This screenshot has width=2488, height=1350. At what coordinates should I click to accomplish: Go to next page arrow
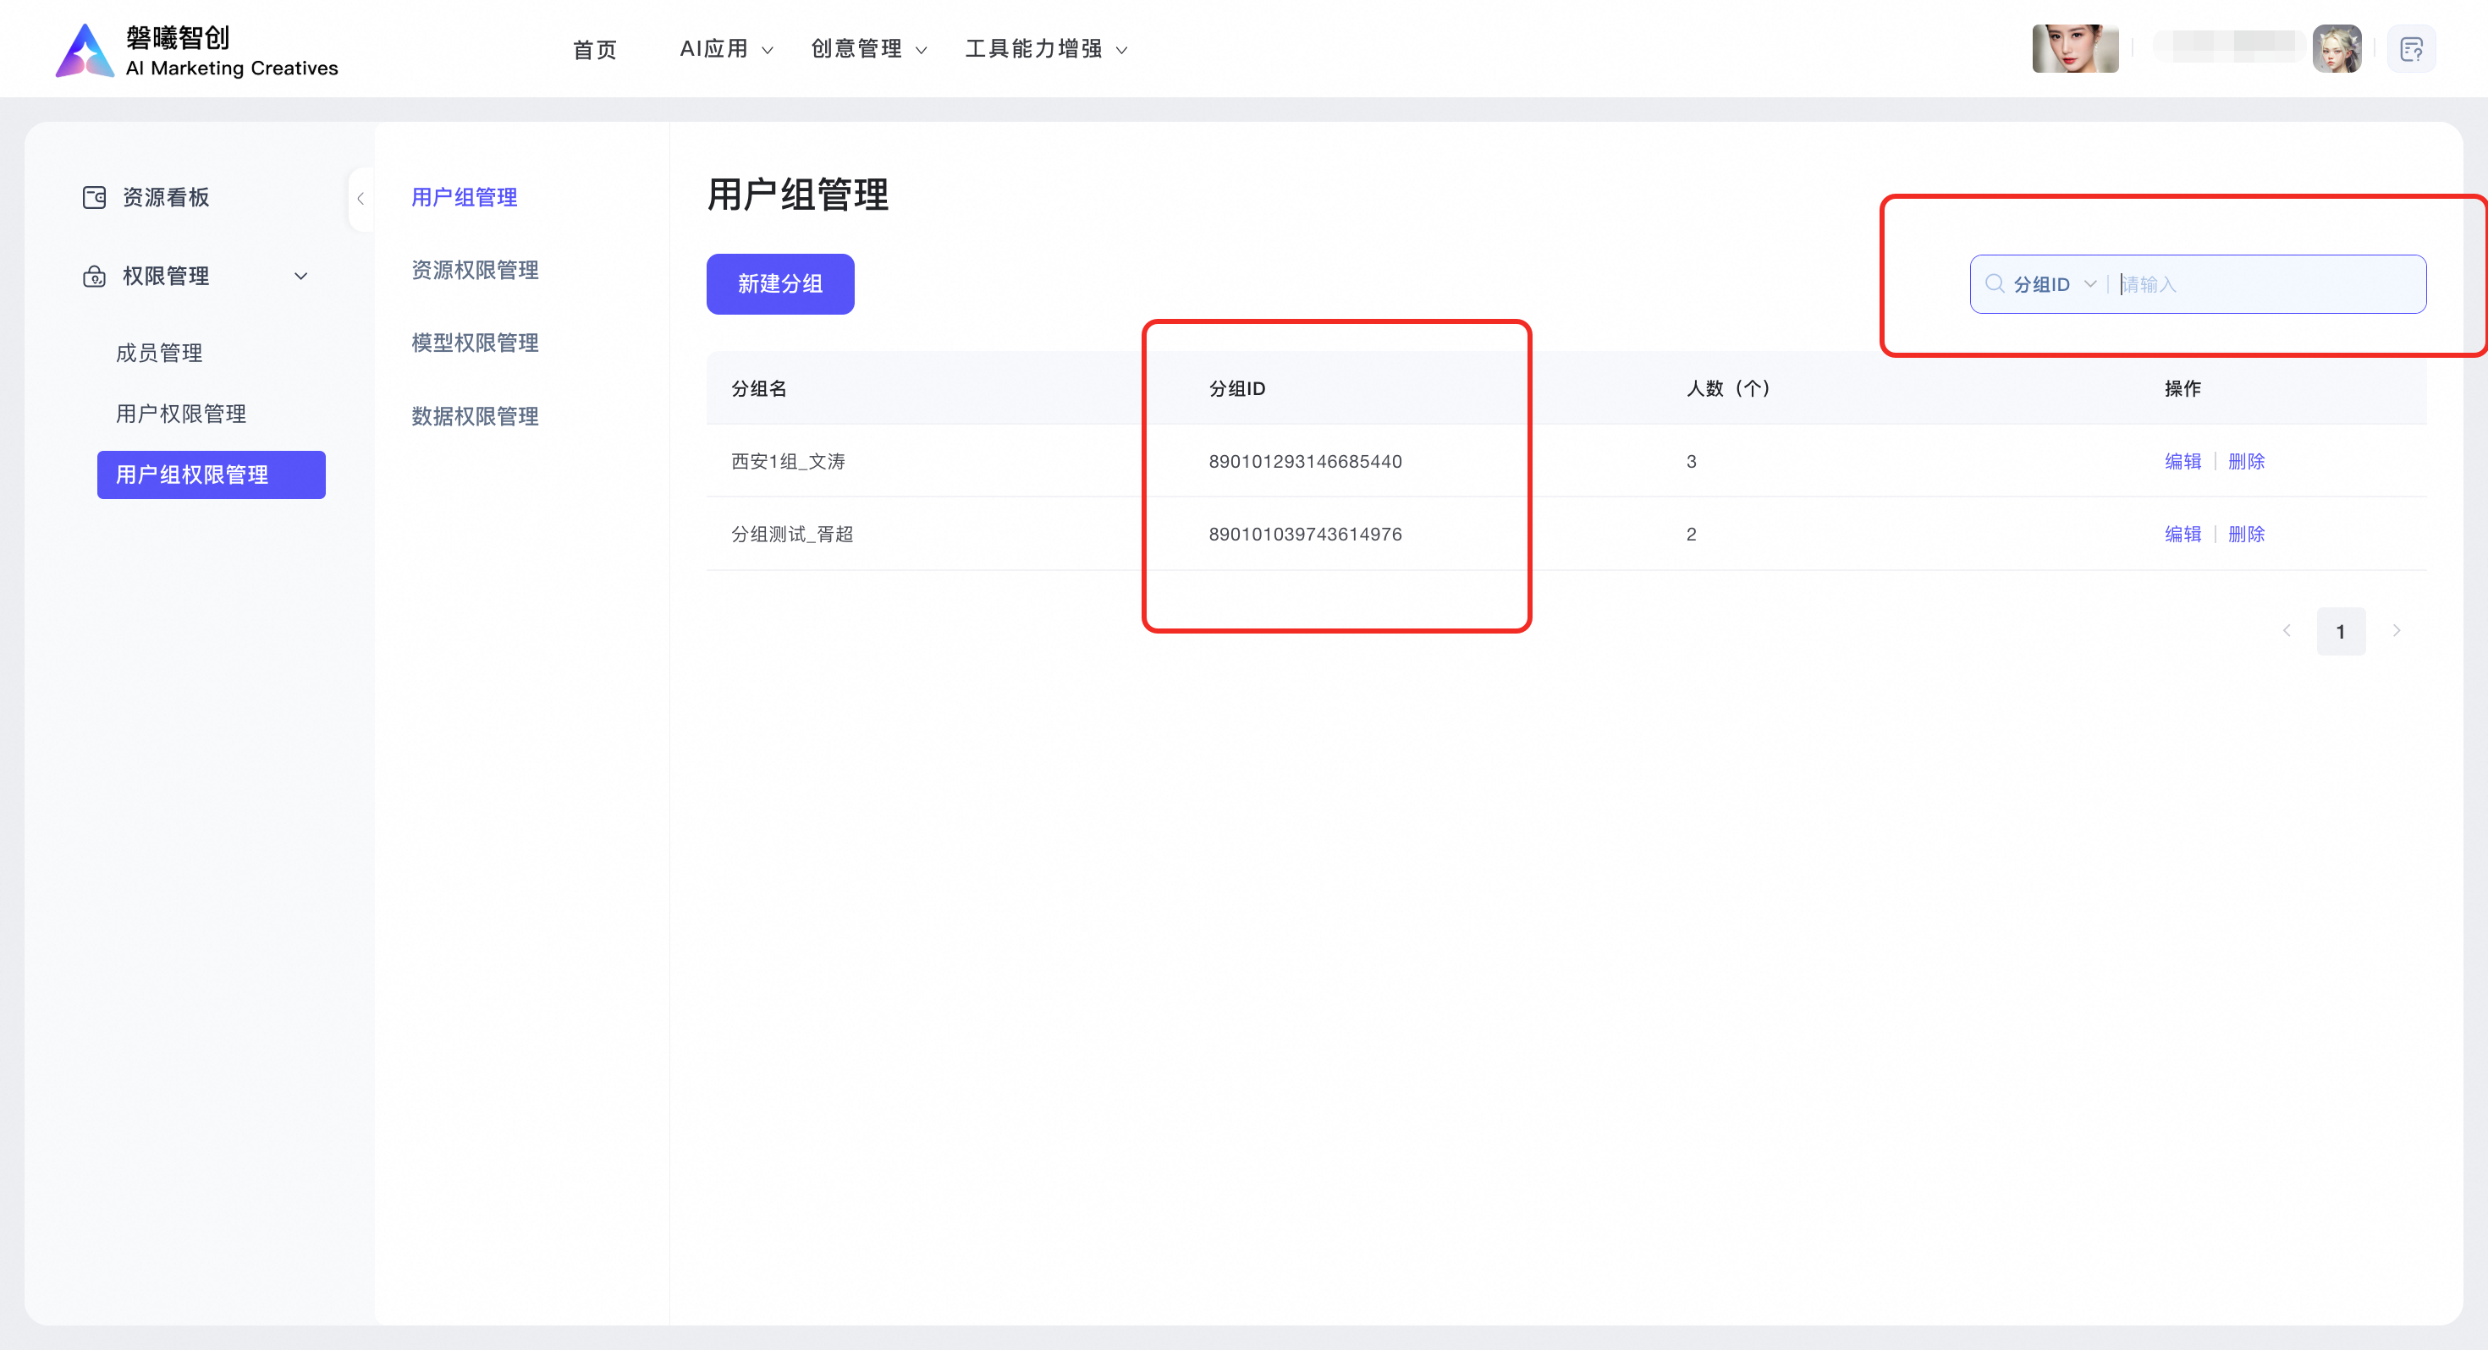2397,630
